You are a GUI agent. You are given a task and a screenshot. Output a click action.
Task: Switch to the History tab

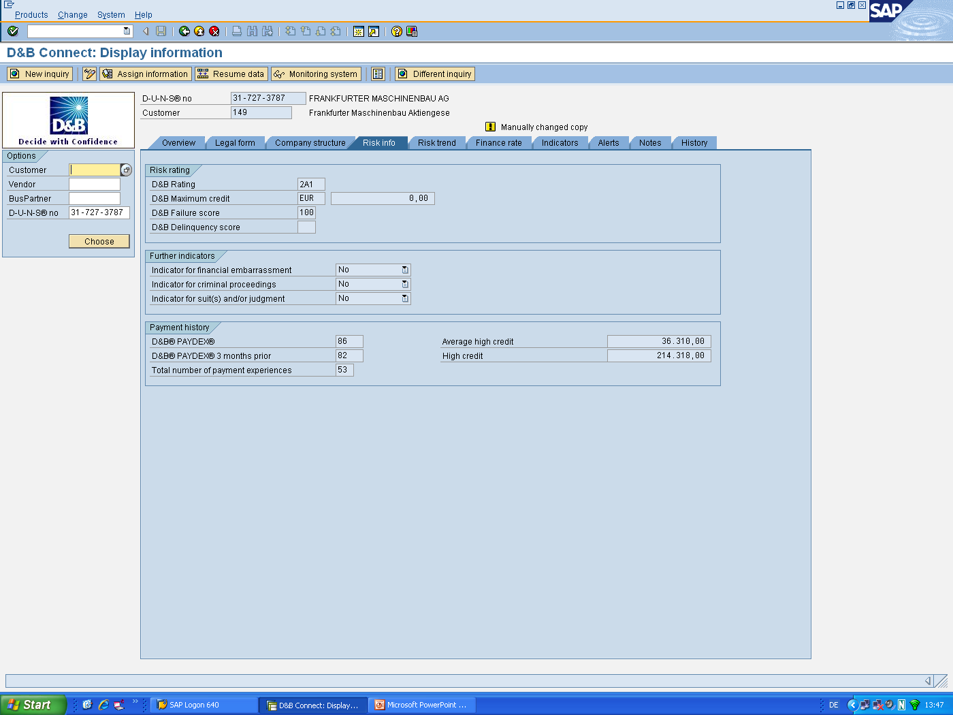click(x=694, y=143)
